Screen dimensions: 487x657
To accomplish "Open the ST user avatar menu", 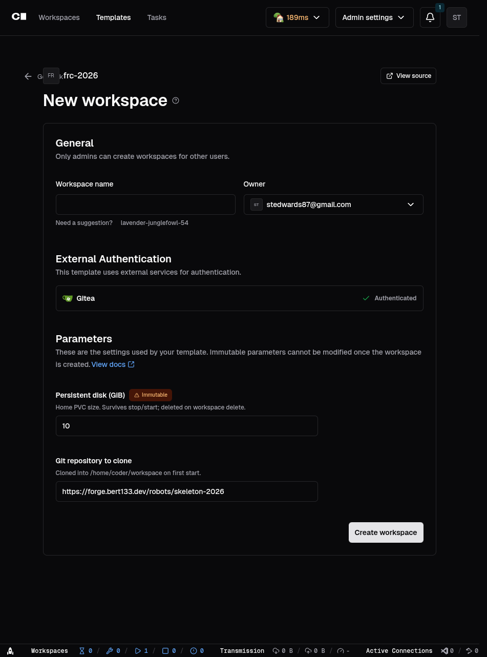I will tap(457, 17).
